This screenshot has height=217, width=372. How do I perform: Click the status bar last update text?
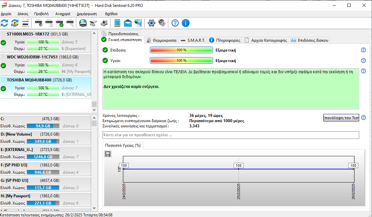[56, 215]
